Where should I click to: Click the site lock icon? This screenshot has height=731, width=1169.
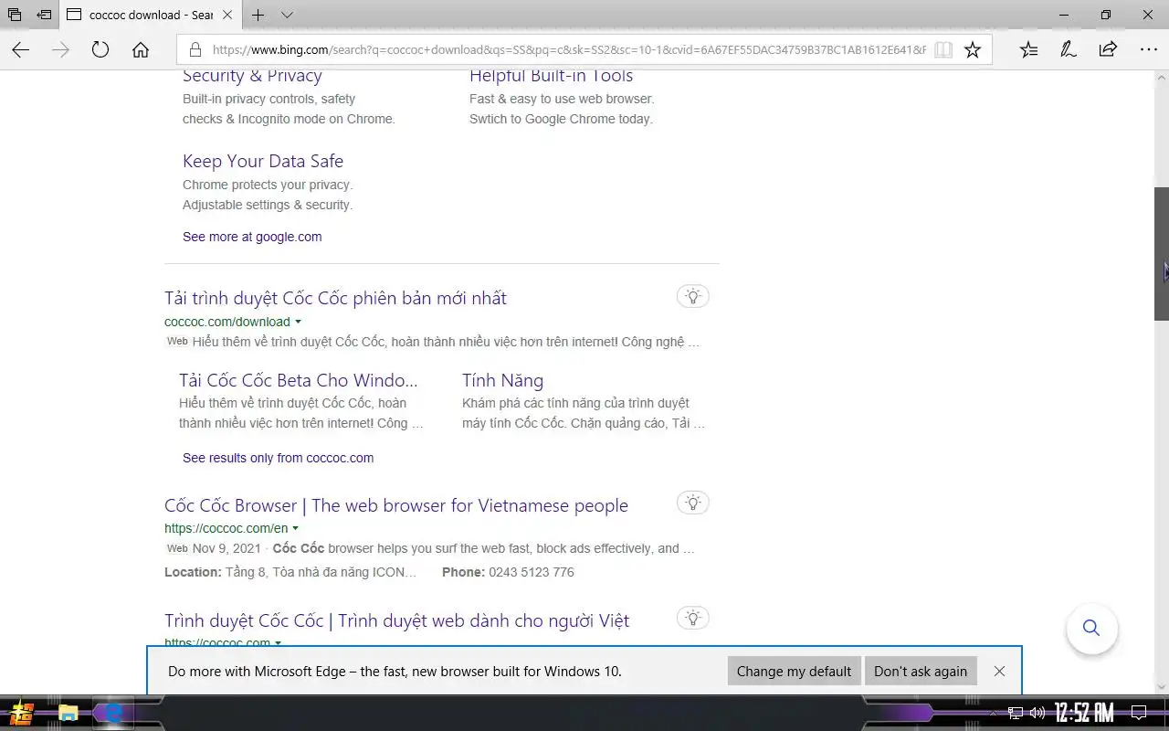click(x=195, y=50)
